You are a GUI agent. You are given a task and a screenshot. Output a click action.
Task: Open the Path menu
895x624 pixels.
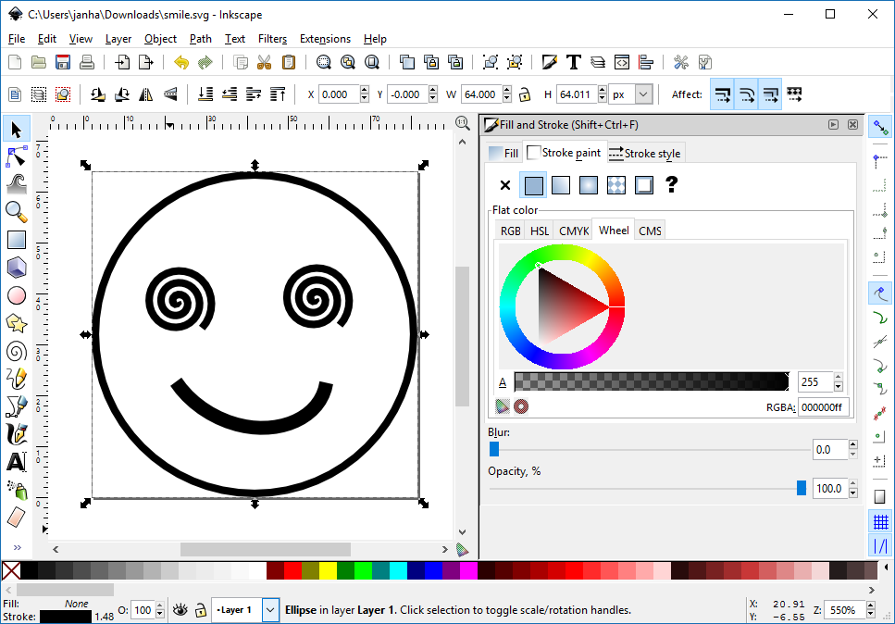[200, 39]
